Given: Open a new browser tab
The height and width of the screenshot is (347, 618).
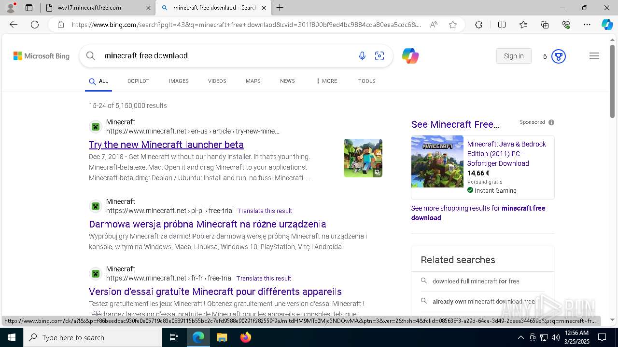Looking at the screenshot, I should tap(280, 8).
